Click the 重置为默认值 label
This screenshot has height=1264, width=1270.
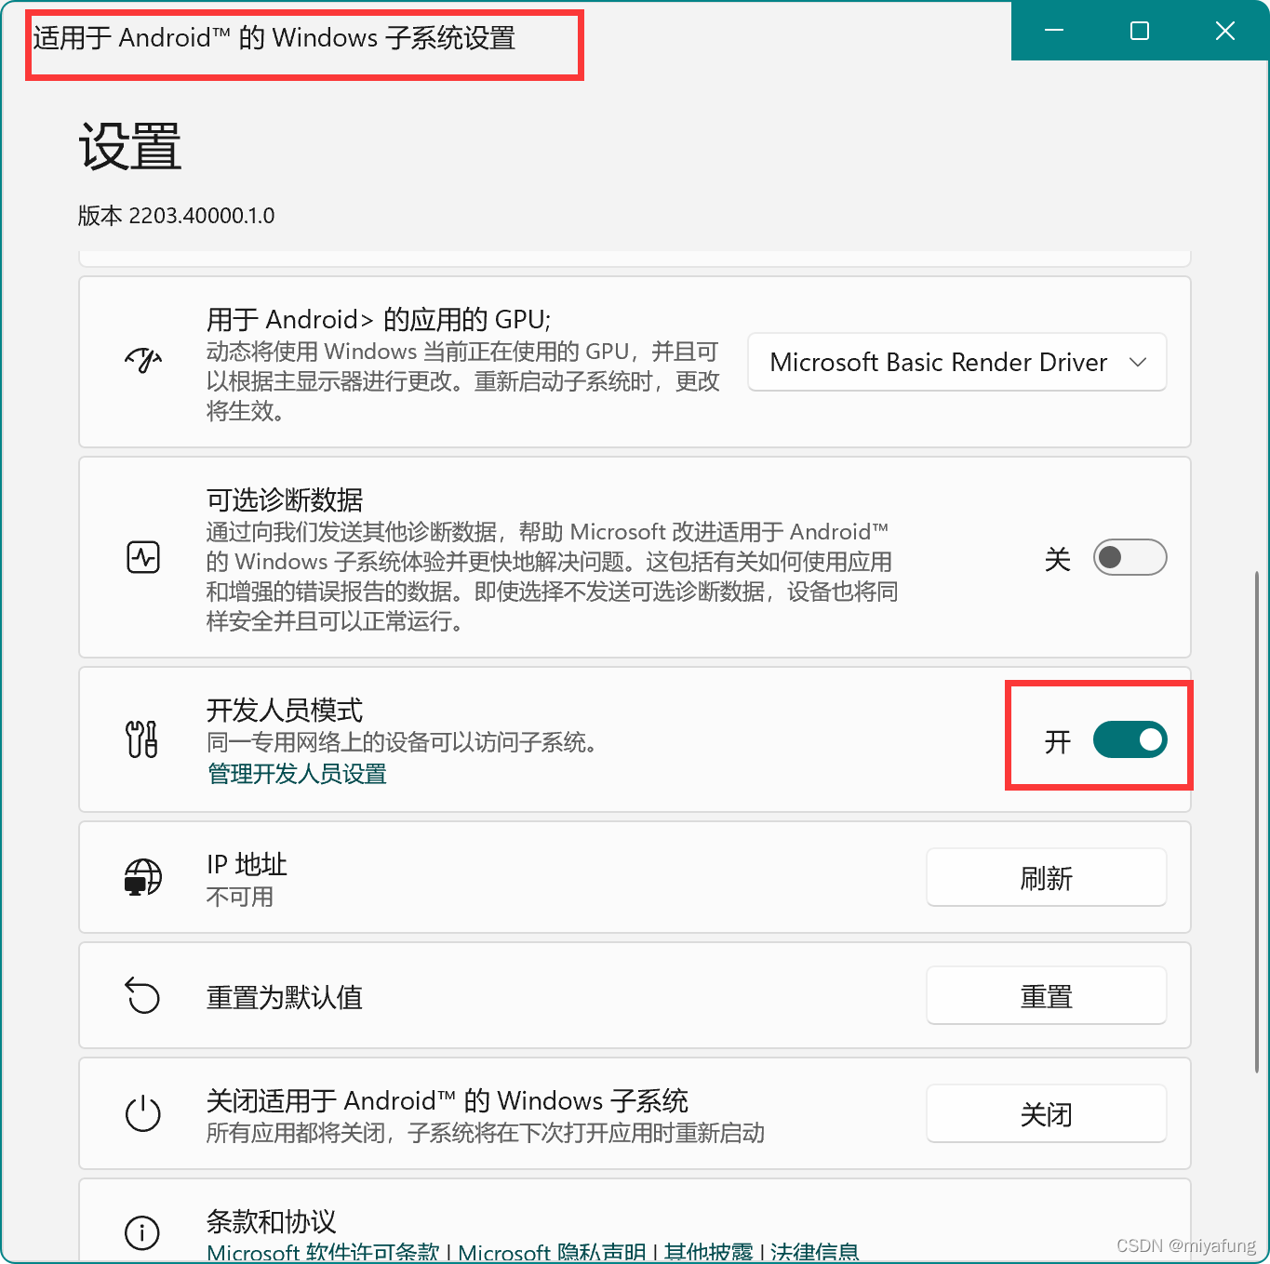285,997
